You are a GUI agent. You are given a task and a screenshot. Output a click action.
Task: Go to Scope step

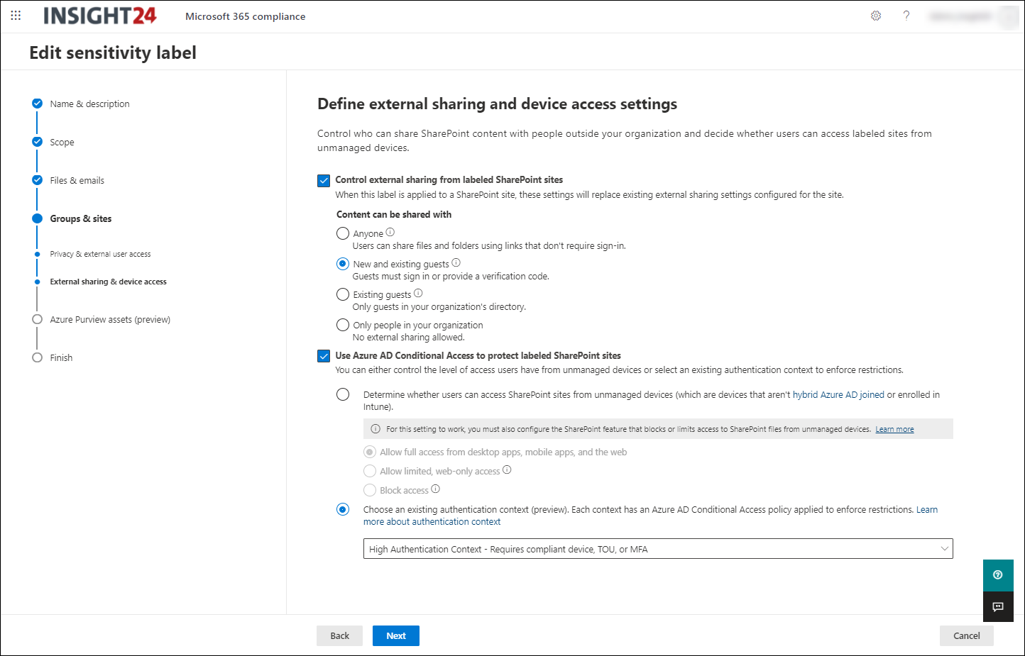[x=62, y=142]
